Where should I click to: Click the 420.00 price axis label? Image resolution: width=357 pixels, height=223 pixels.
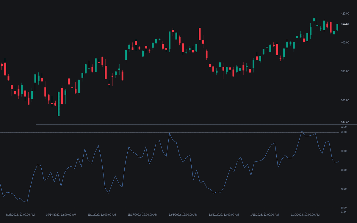(x=345, y=14)
